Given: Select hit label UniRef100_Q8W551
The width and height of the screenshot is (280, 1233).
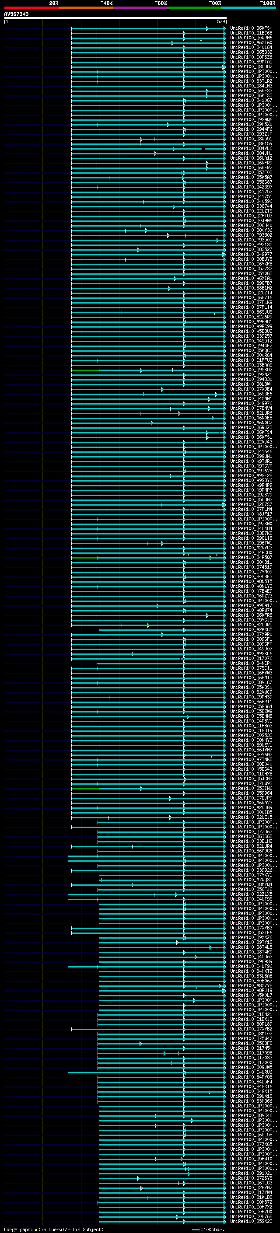Looking at the screenshot, I should pos(251,139).
